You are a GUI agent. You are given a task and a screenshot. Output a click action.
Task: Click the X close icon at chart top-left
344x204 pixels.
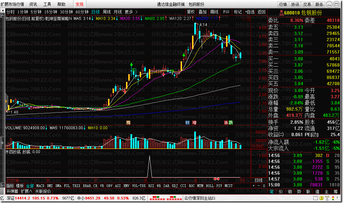click(3, 10)
